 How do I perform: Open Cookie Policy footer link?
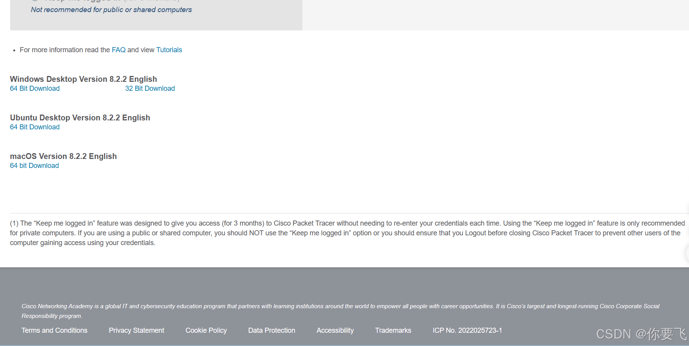[206, 330]
